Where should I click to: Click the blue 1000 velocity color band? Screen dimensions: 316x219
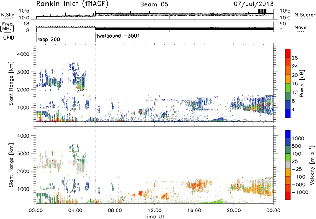(x=288, y=134)
